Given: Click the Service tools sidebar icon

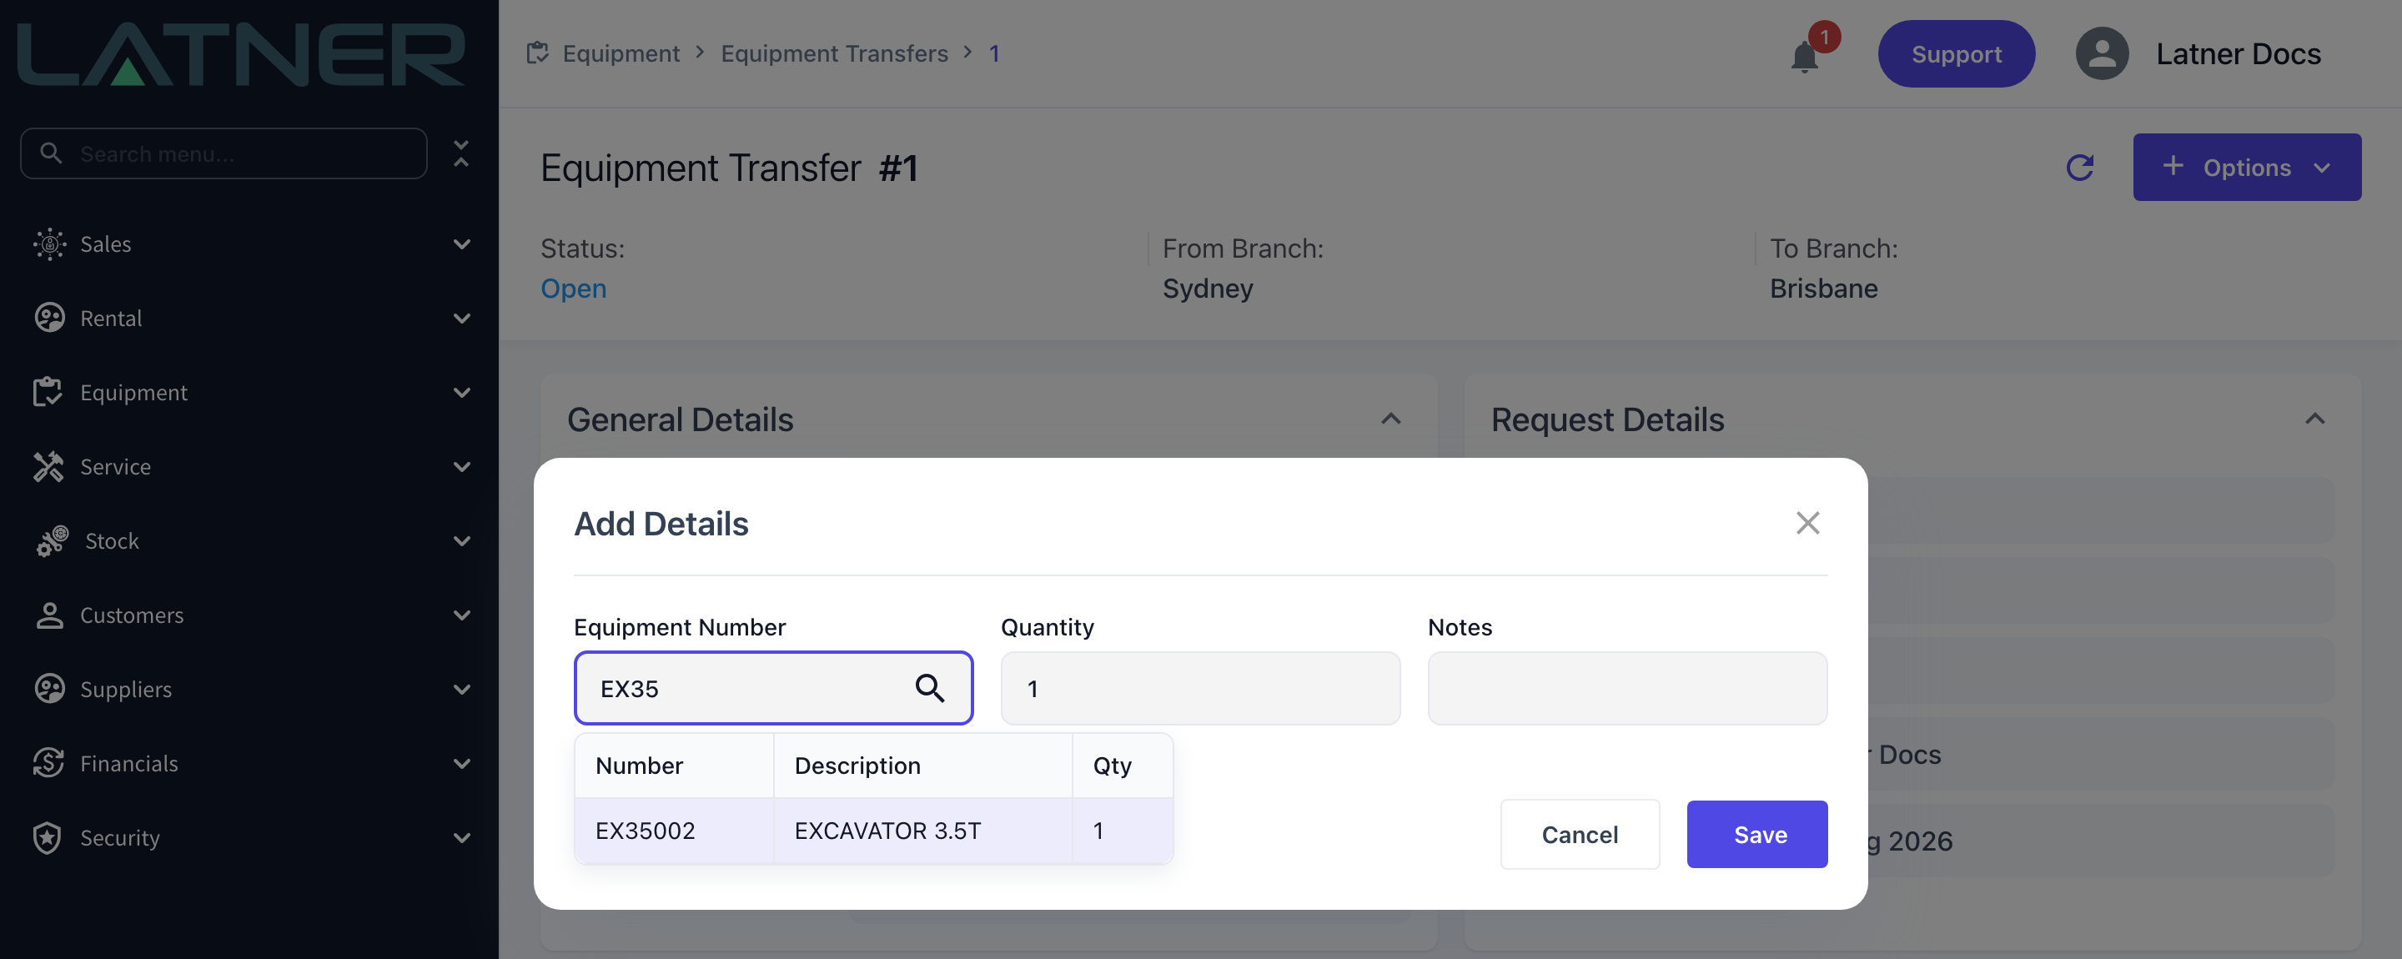Looking at the screenshot, I should pos(48,466).
